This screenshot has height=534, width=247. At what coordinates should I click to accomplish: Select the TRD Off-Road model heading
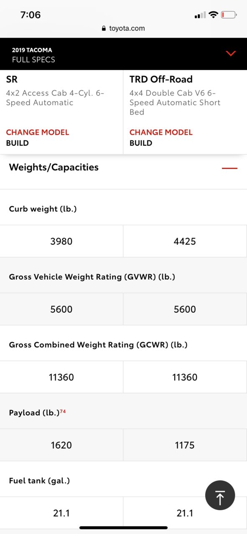point(161,79)
